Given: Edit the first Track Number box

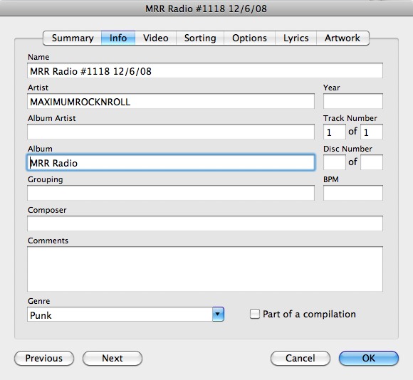Looking at the screenshot, I should pos(334,132).
